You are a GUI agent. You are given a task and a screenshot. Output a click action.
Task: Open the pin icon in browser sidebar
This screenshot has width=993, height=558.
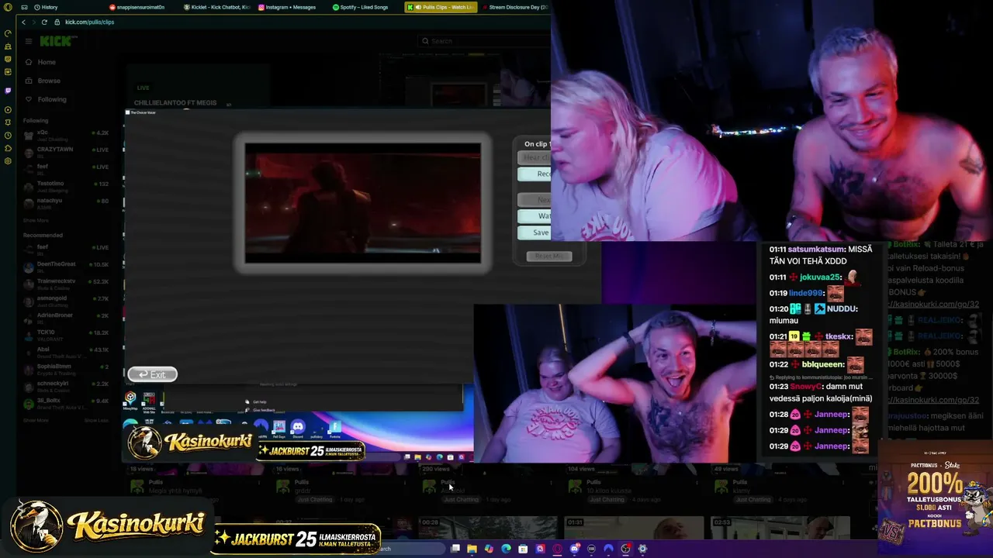pos(8,122)
